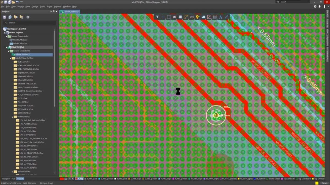Open the Route menu
Screen dimensions: 330x185
click(49, 6)
